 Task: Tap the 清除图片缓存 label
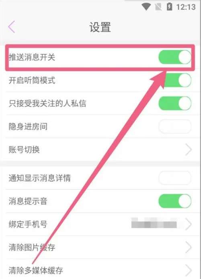tap(32, 247)
